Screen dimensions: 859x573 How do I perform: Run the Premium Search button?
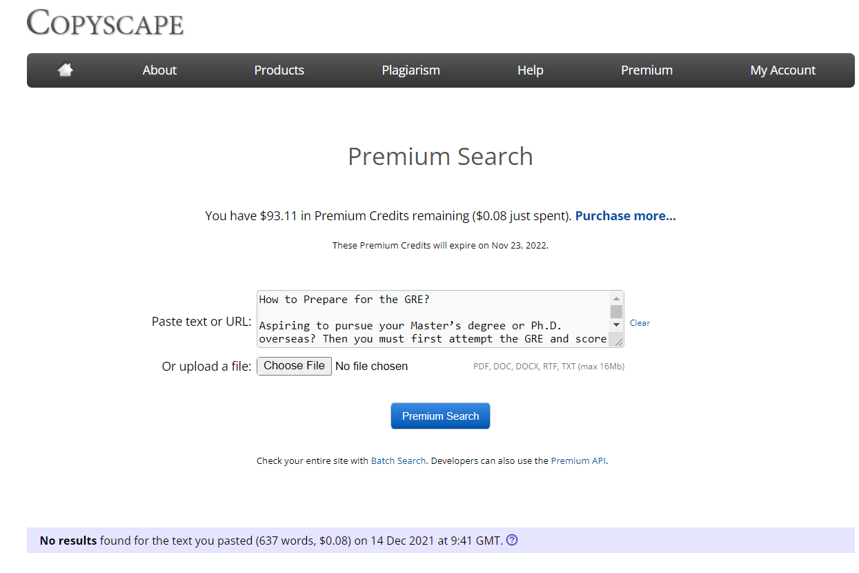point(440,416)
